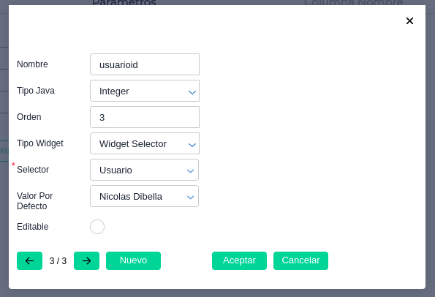
Task: Click the chevron in Selector field
Action: [190, 171]
